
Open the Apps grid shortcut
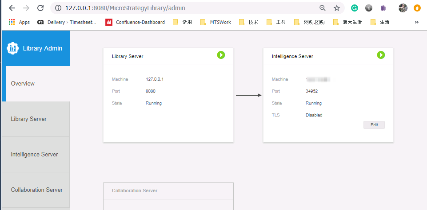[x=19, y=22]
